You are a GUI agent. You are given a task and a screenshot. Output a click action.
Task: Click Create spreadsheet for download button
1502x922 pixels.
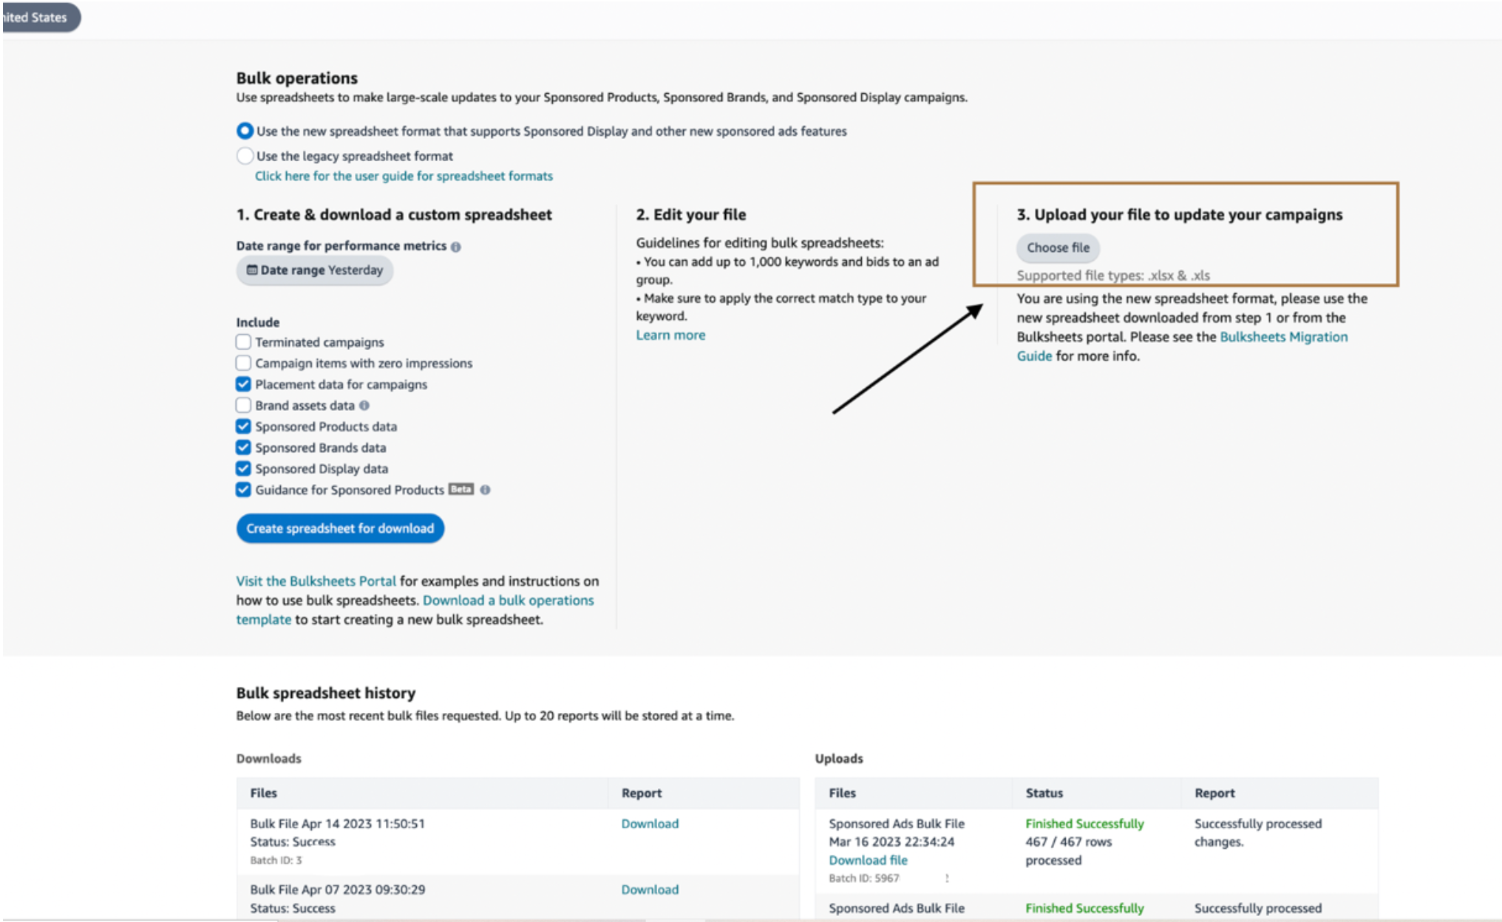(340, 528)
